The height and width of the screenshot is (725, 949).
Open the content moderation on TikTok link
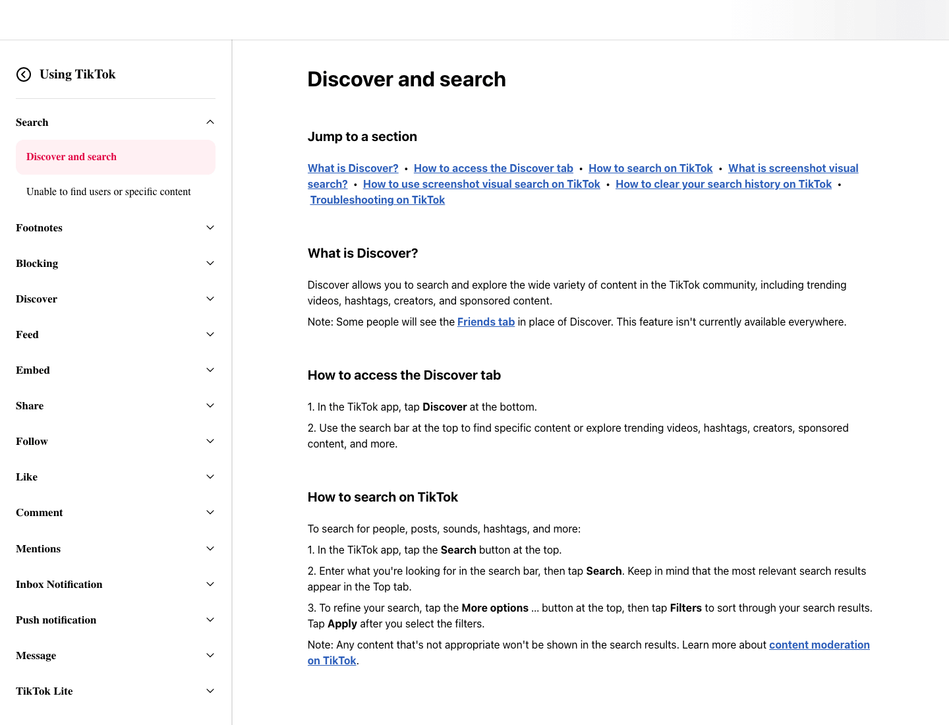pos(819,645)
